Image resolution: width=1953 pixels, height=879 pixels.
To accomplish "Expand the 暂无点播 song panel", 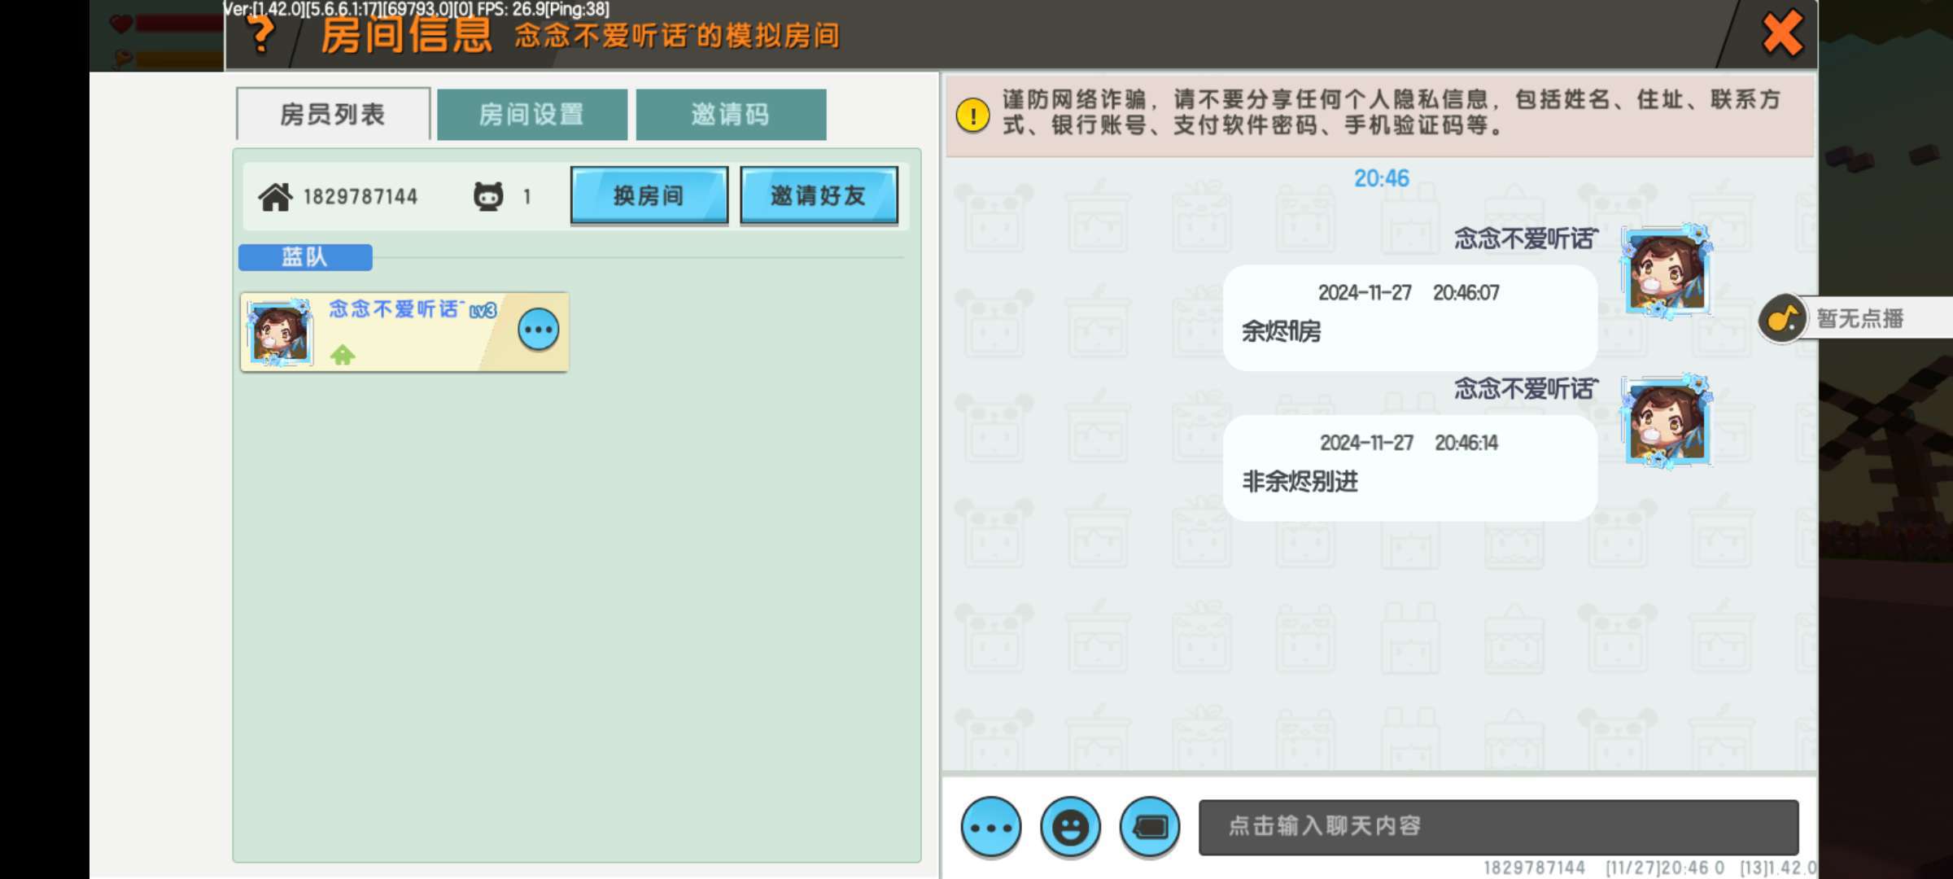I will click(1860, 318).
